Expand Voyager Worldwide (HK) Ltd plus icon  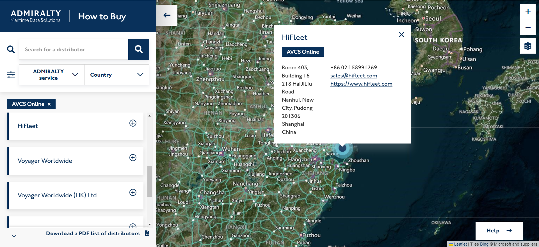tap(133, 192)
